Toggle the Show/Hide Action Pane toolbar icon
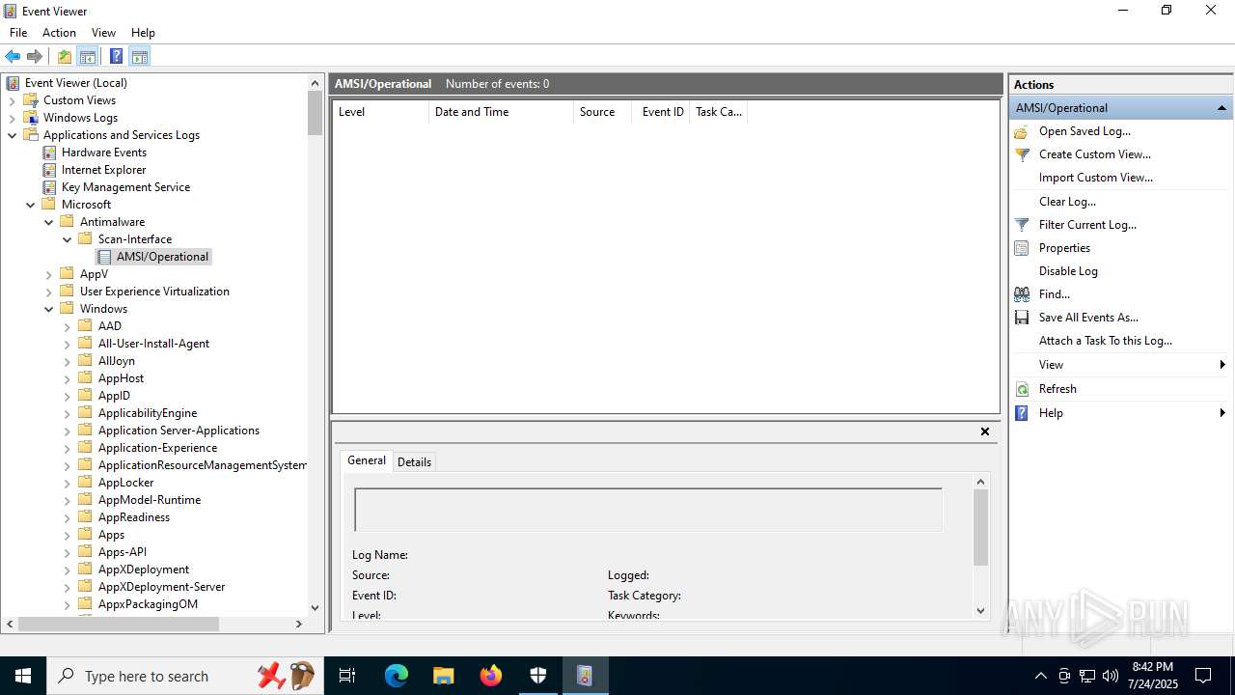 [x=140, y=56]
